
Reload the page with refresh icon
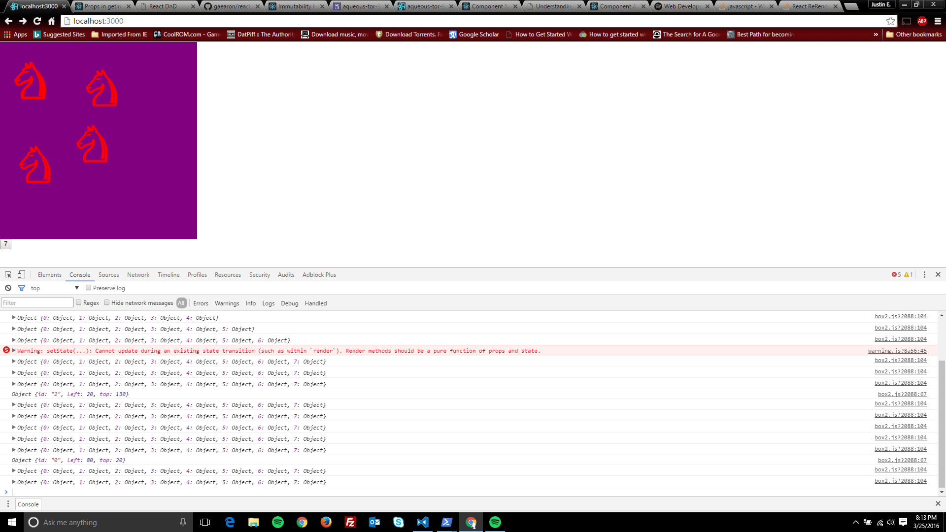[37, 21]
